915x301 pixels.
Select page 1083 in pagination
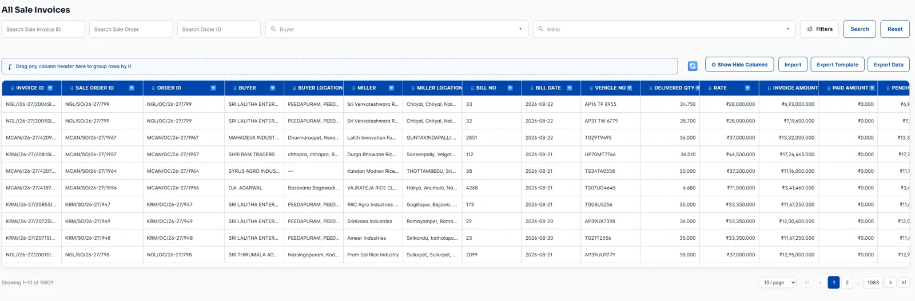[x=873, y=282]
